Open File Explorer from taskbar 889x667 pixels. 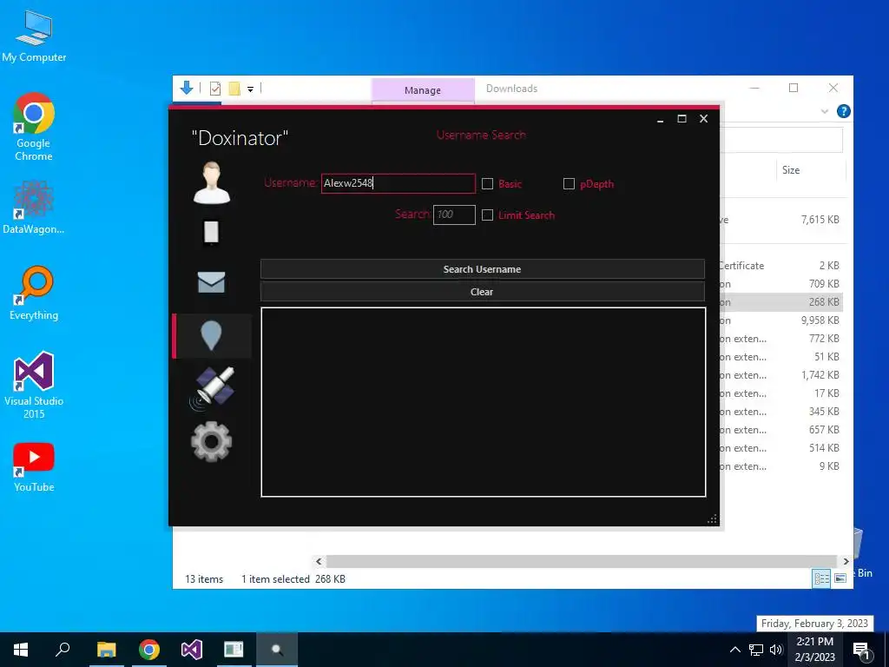106,650
